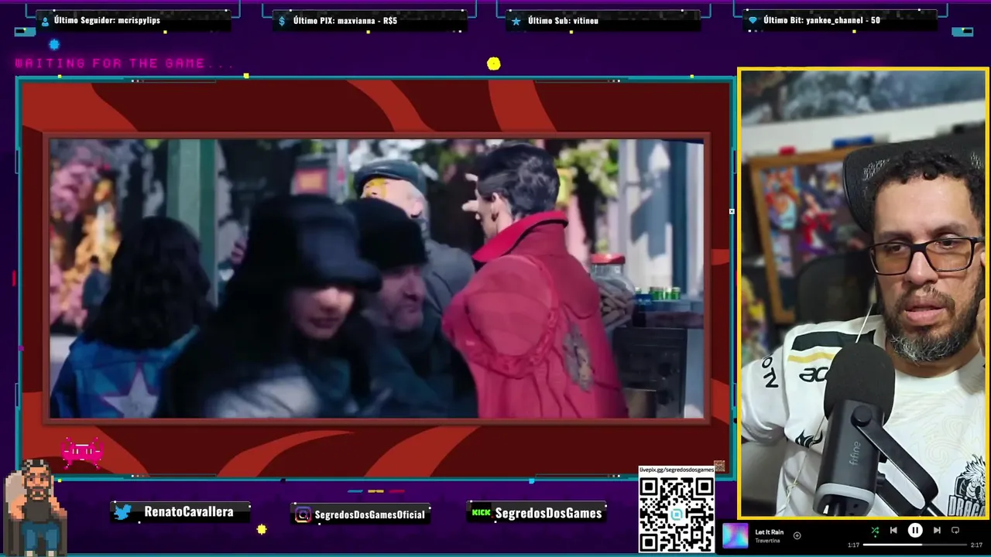
Task: Click the streamer webcam feed
Action: pos(862,292)
